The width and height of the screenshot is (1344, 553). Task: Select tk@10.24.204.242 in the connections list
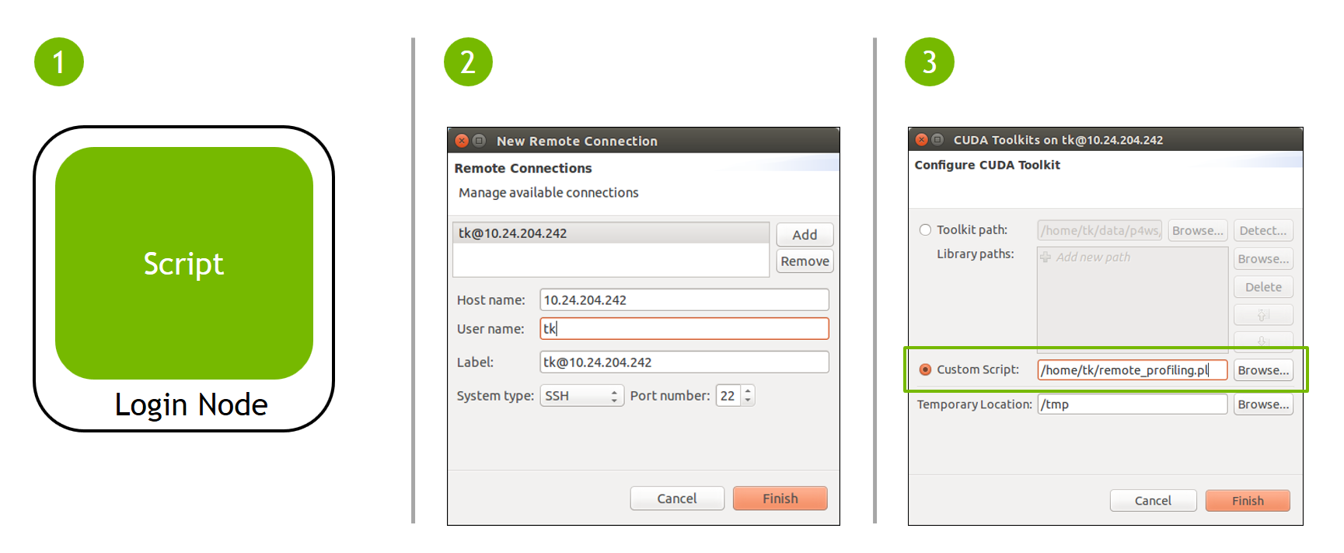point(610,233)
